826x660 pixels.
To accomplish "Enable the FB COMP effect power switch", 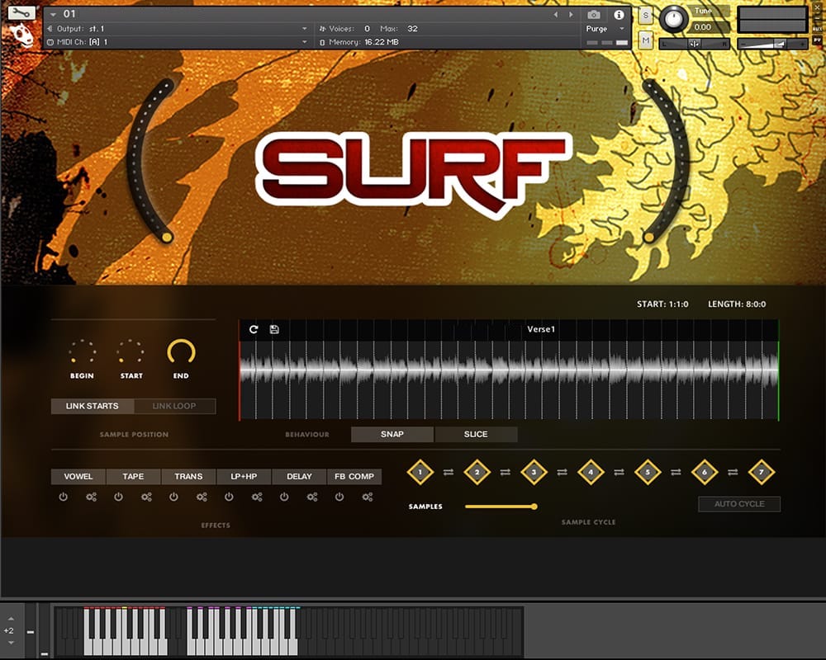I will tap(339, 497).
